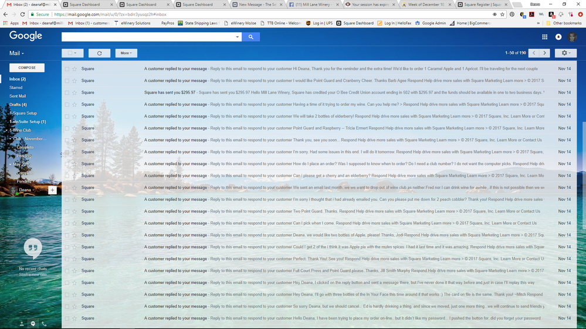Check the last visible email's checkbox
This screenshot has height=329, width=586.
[x=67, y=318]
